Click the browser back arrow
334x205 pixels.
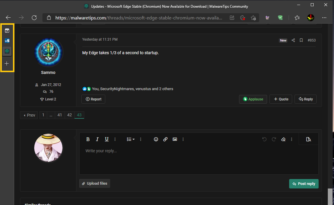click(x=8, y=18)
